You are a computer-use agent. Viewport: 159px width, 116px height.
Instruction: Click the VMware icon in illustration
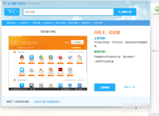[x=51, y=57]
